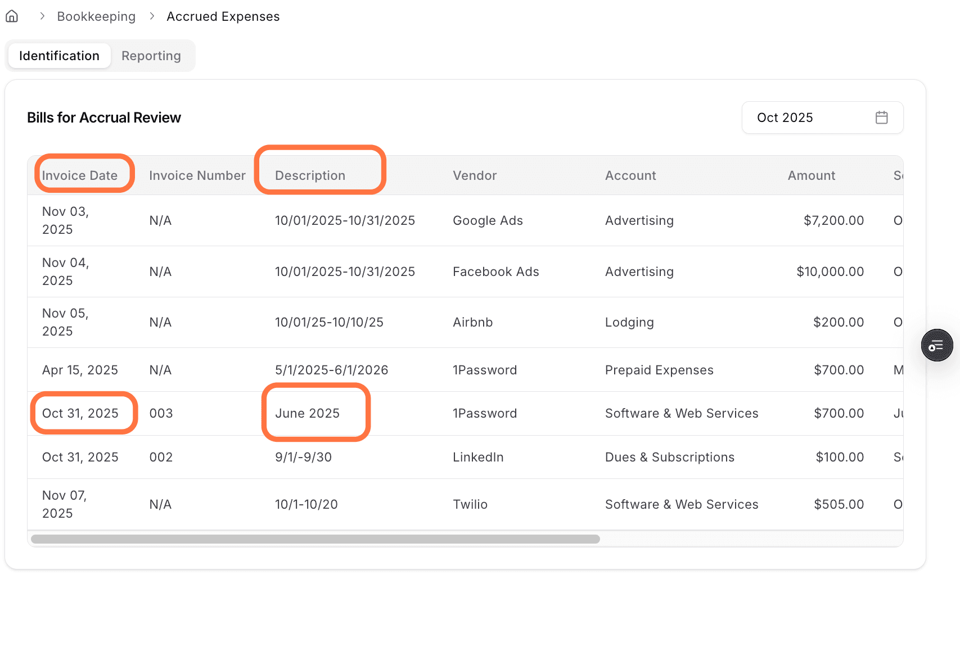Image resolution: width=960 pixels, height=665 pixels.
Task: Click the breadcrumb chevron after Bookkeeping
Action: point(151,16)
